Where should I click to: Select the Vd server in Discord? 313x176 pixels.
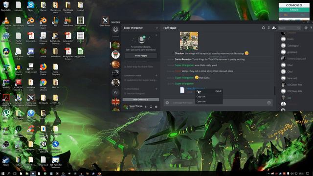(x=115, y=92)
